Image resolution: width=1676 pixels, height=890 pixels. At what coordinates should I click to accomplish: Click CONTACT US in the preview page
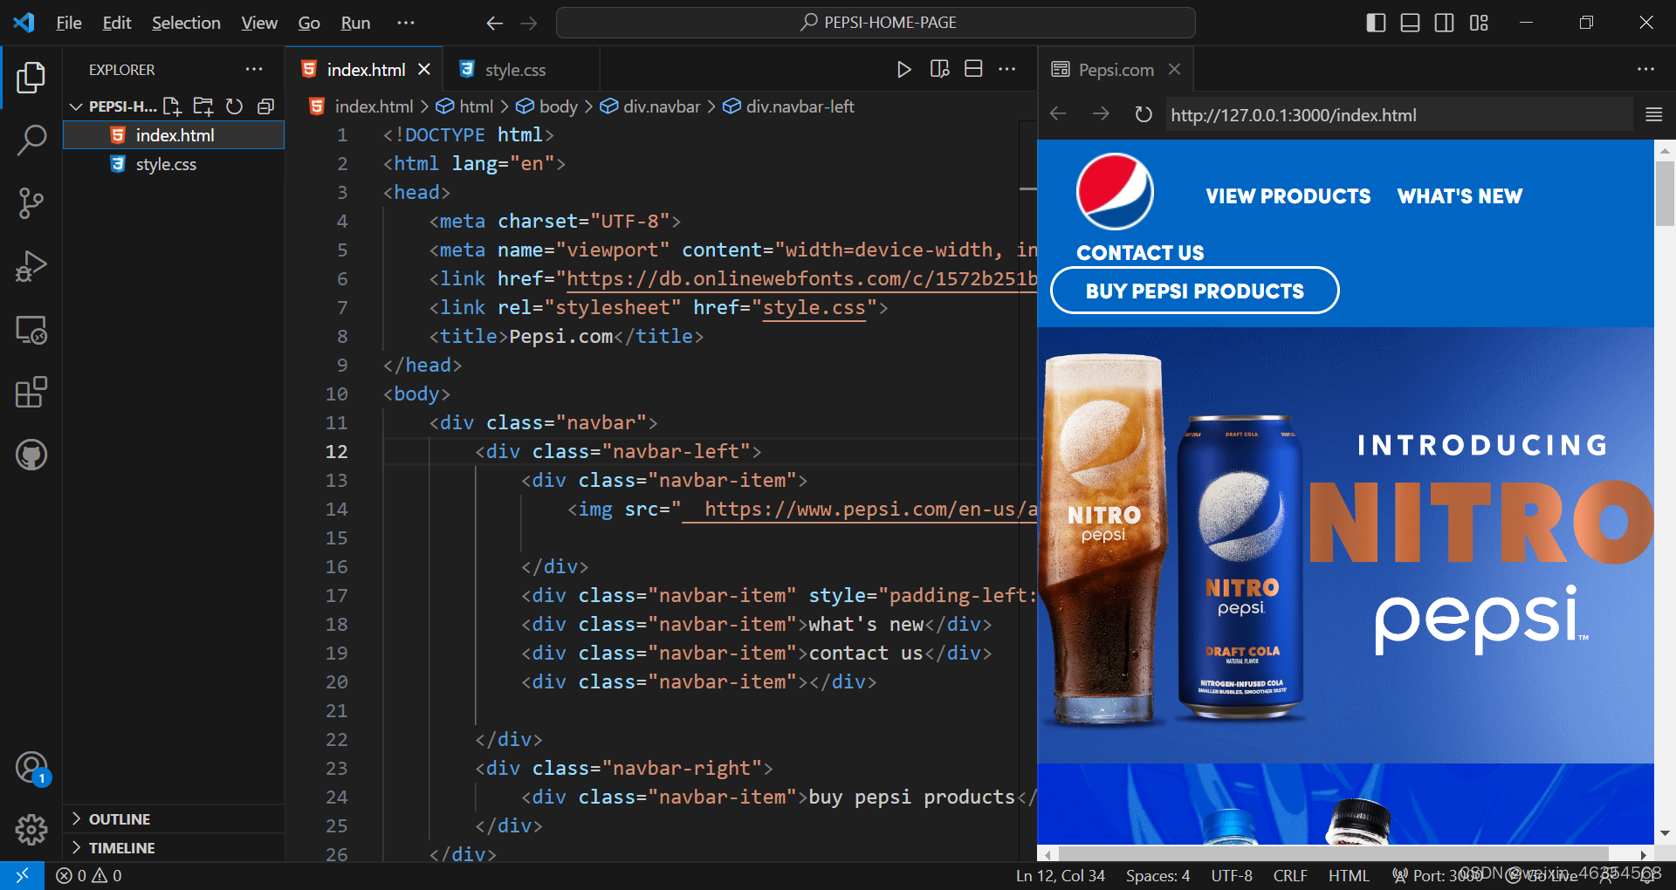click(x=1140, y=253)
